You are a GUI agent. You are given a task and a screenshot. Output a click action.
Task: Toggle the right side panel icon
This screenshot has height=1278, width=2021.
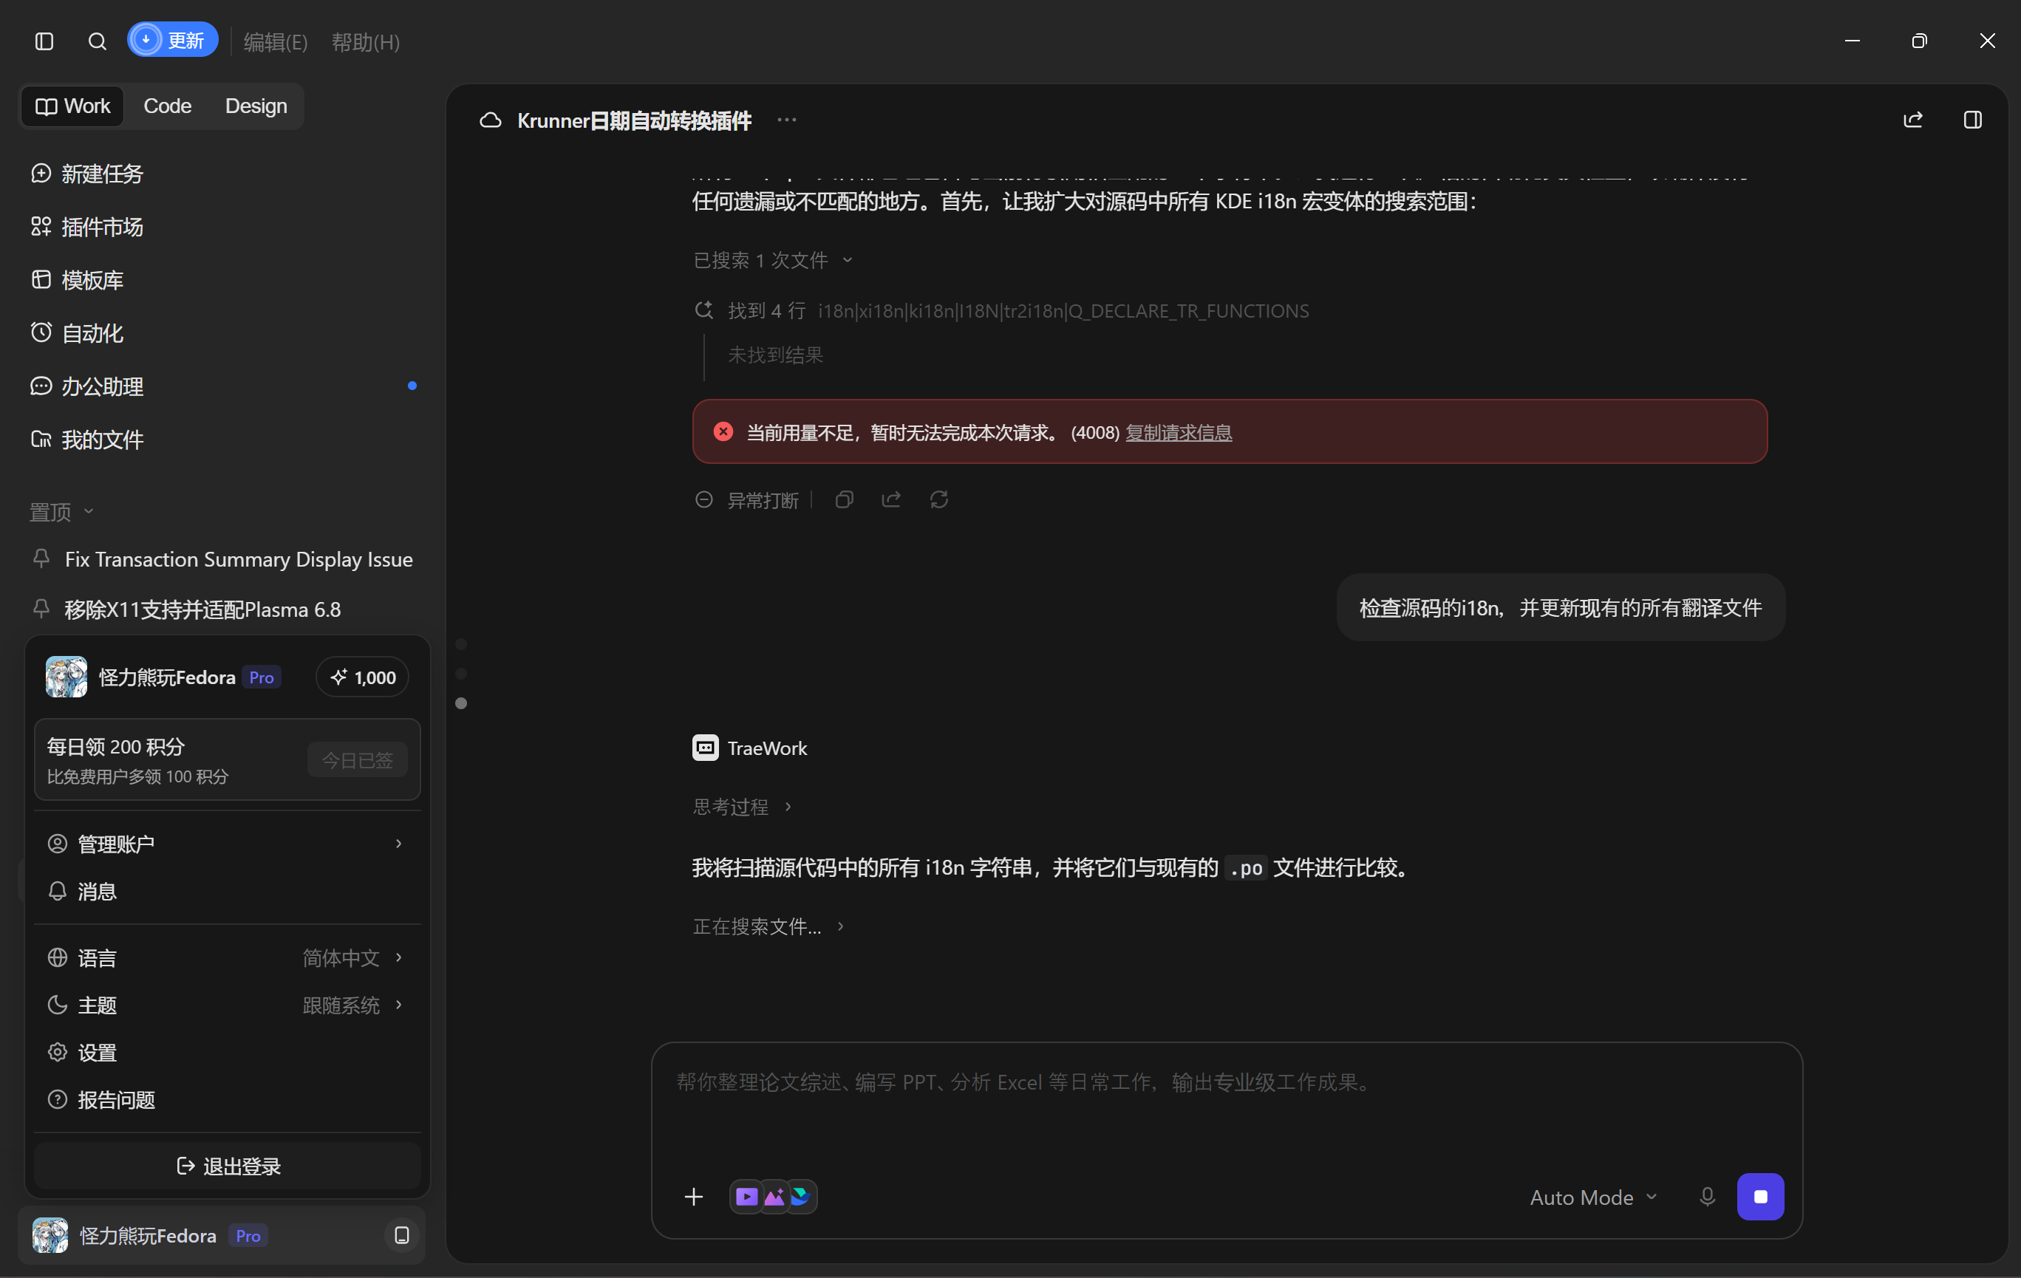click(1972, 120)
